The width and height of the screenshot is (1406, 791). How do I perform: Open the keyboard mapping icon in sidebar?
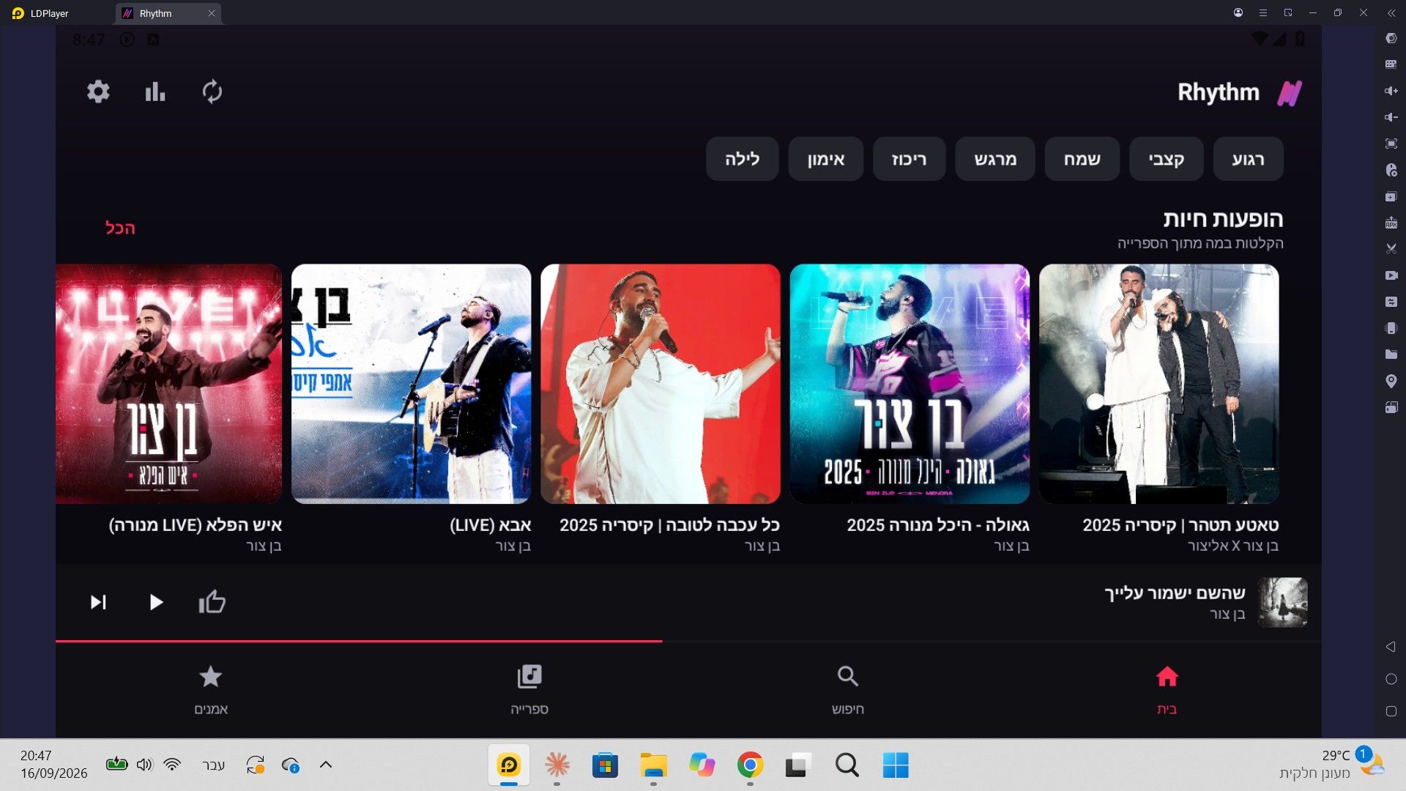[x=1391, y=64]
